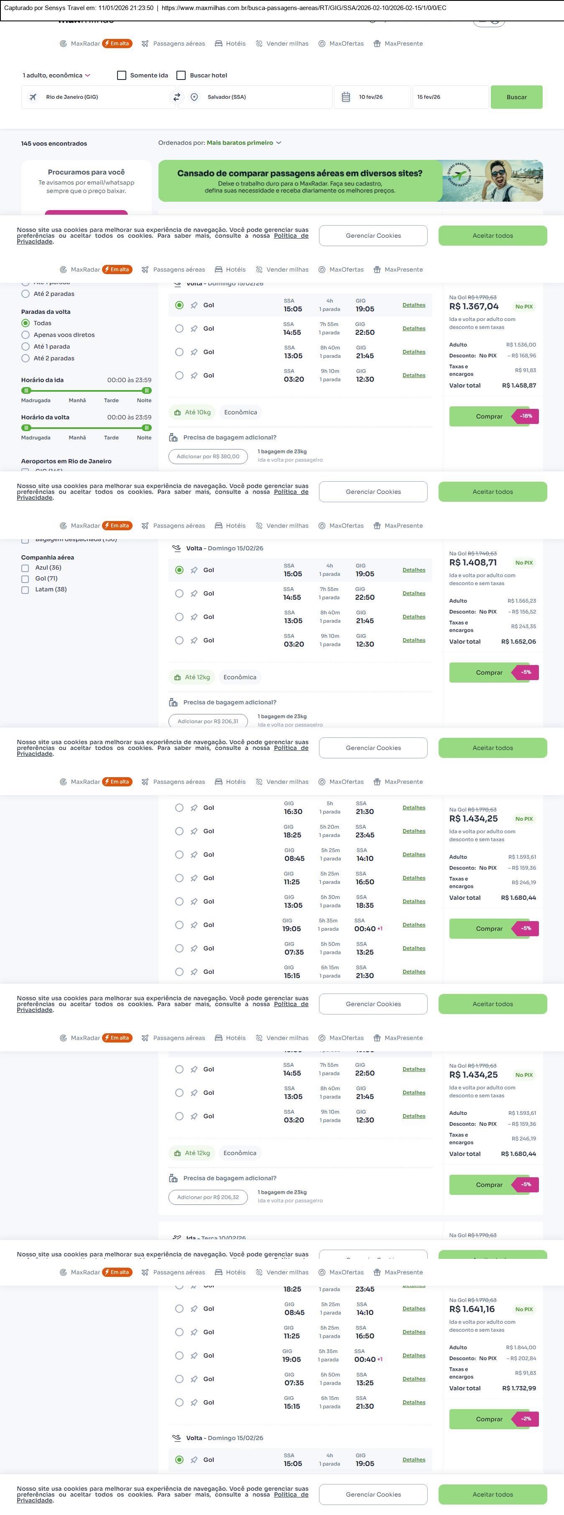
Task: Open the 1 adulto, econômica passenger dropdown
Action: point(56,75)
